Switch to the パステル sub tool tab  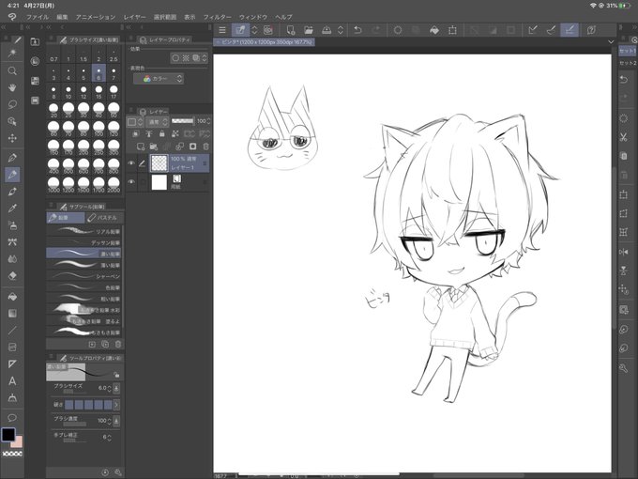[103, 218]
